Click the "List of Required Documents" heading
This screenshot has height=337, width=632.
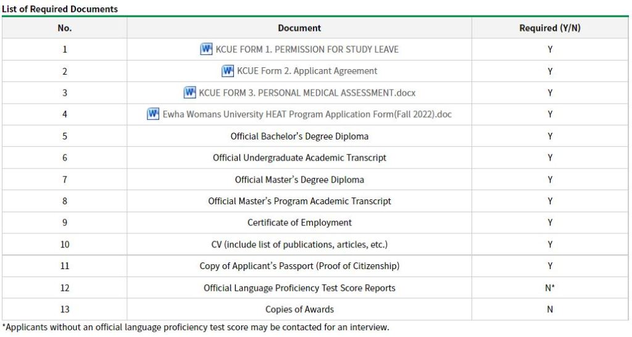tap(60, 9)
